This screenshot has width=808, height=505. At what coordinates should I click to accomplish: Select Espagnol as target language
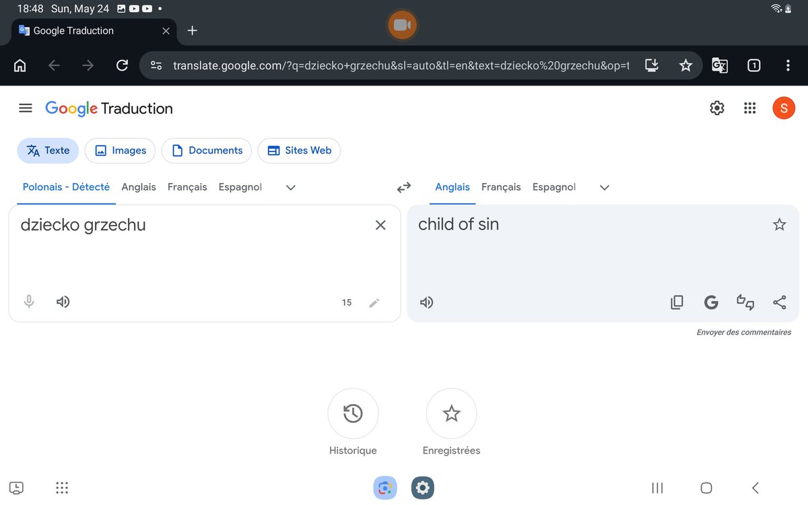[554, 187]
